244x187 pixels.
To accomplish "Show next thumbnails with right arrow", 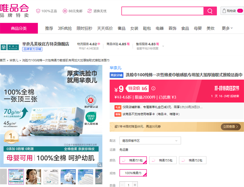I will point(99,176).
